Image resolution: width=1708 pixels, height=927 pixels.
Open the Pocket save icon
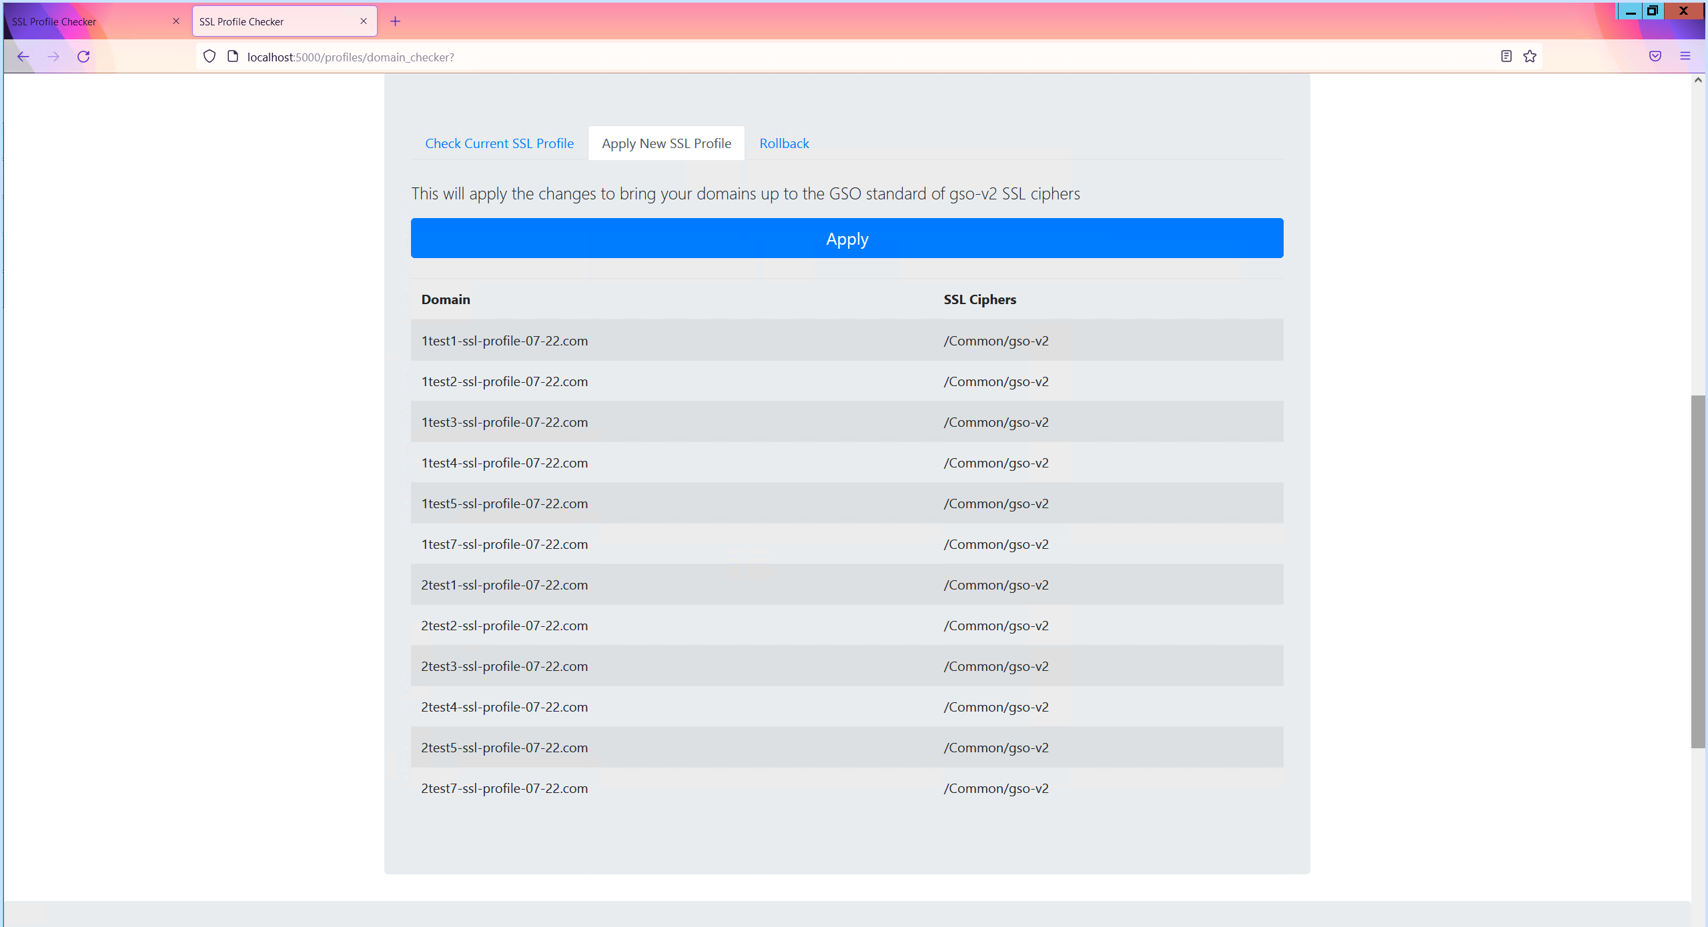(1655, 56)
